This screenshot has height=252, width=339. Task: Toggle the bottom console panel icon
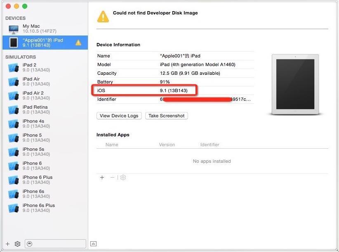(x=93, y=244)
